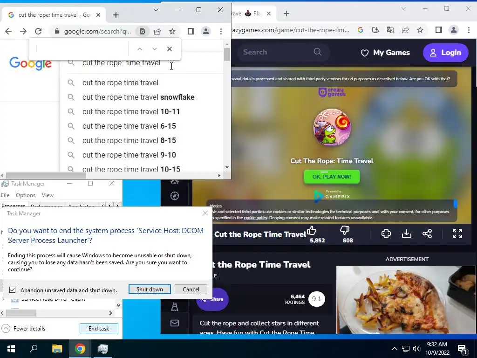Image resolution: width=477 pixels, height=358 pixels.
Task: Click the mail icon in CrazyGames sidebar
Action: point(175,323)
